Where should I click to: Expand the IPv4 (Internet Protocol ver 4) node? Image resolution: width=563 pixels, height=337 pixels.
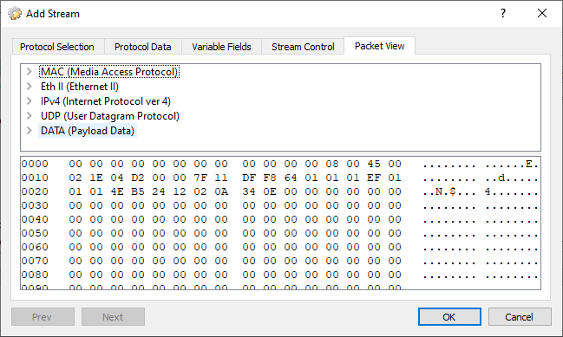(x=29, y=101)
